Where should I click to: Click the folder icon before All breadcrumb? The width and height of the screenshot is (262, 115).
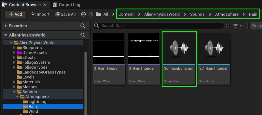pyautogui.click(x=98, y=14)
